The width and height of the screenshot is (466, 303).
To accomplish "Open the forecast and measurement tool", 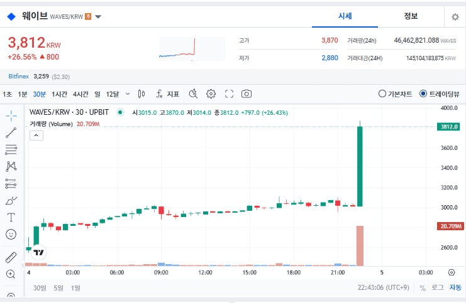I will tap(11, 184).
